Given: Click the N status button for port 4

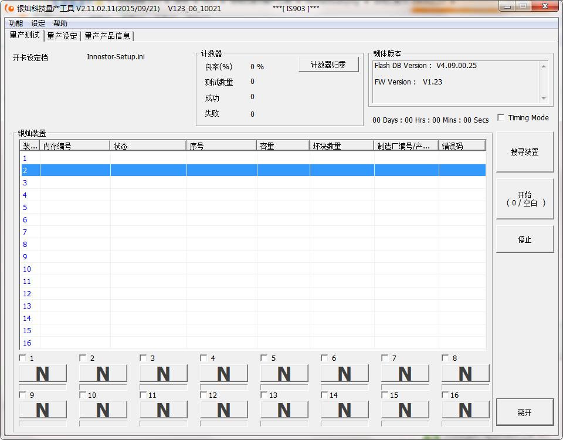Looking at the screenshot, I should pos(223,373).
